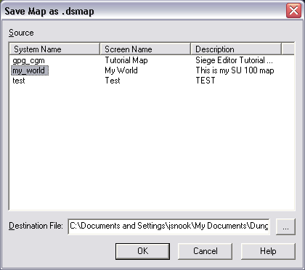Click into the Destination File path field
Screen dimensions: 305x270
(168, 226)
